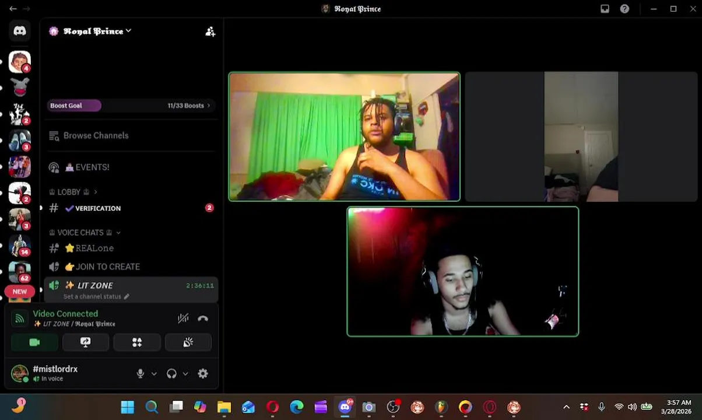Open the Discord inbox icon
Viewport: 702px width, 420px height.
point(605,9)
